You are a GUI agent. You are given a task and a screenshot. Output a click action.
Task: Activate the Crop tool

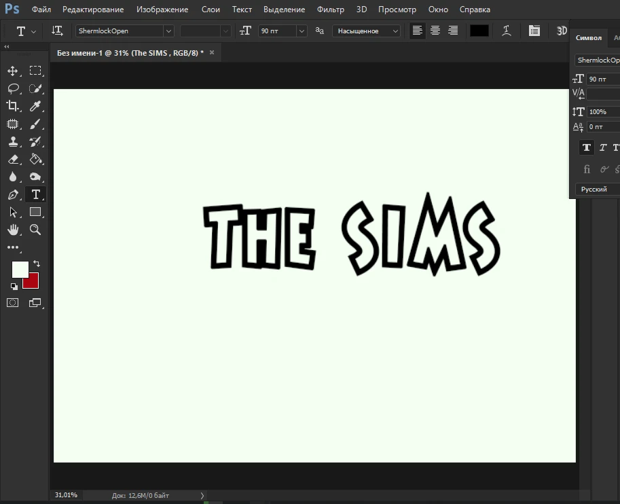14,106
